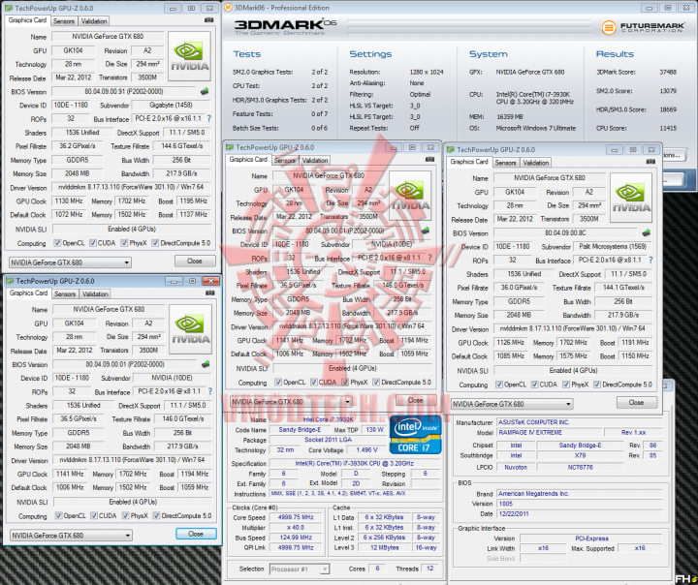This screenshot has width=698, height=585.
Task: Click RAMPAGE IV EXTREME model field in CPU-Z
Action: point(549,432)
